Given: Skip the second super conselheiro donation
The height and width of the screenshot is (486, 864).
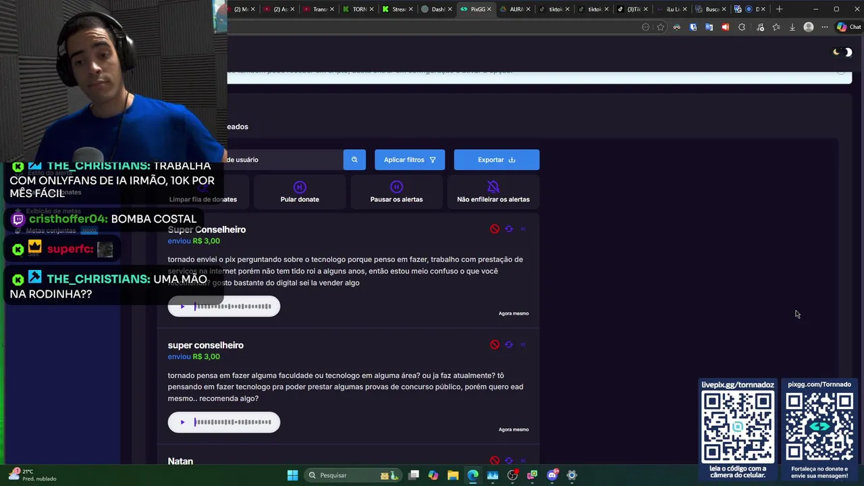Looking at the screenshot, I should [x=523, y=344].
